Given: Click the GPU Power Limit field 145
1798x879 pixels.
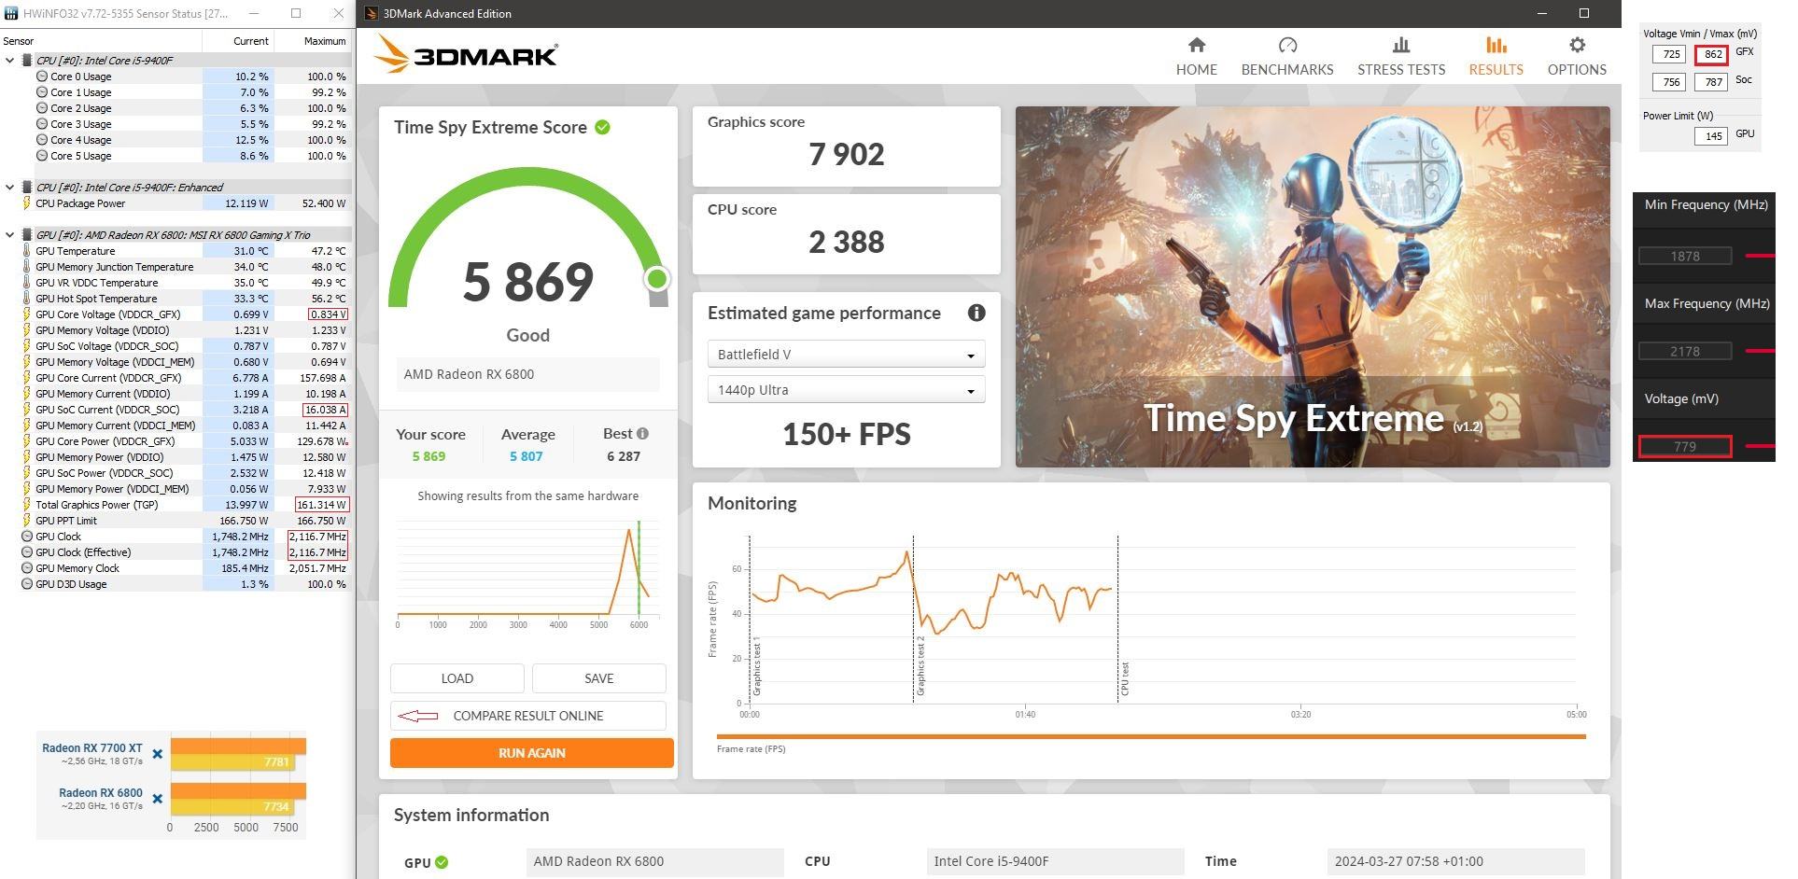Looking at the screenshot, I should pos(1712,136).
